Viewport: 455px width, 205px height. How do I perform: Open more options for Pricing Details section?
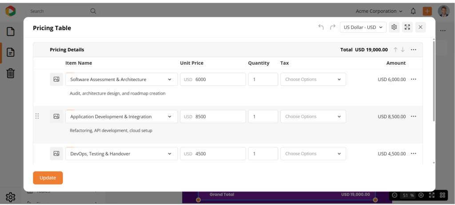(x=414, y=50)
